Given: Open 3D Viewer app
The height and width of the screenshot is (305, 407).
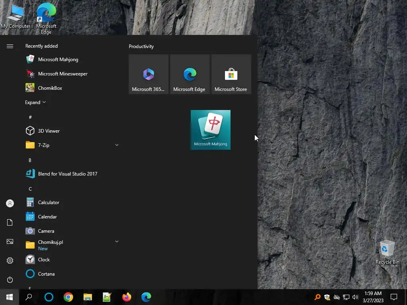Looking at the screenshot, I should click(x=73, y=131).
